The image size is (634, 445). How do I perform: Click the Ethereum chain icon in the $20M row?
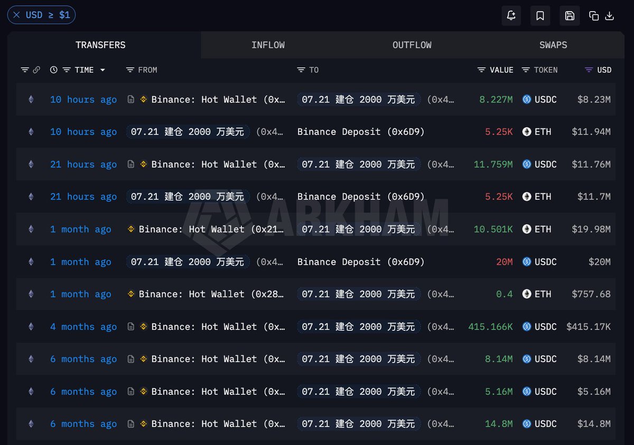coord(31,262)
